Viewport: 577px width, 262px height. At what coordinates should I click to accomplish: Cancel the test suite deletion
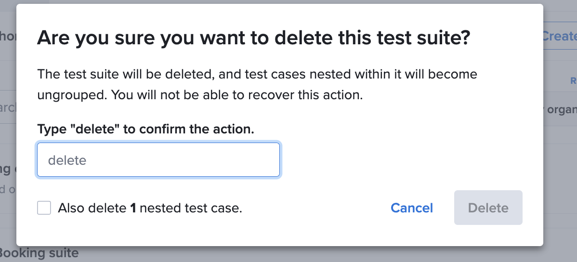[x=412, y=208]
